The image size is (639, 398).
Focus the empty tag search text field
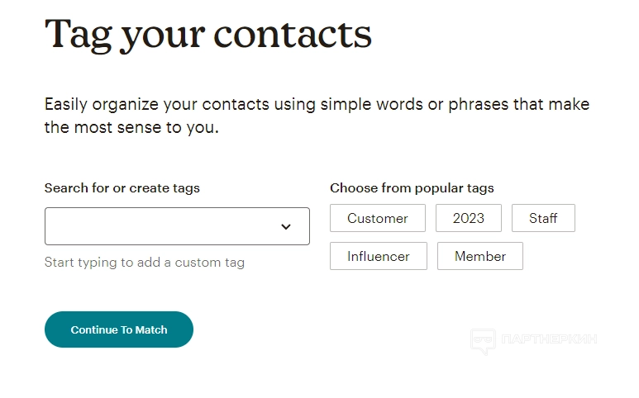(x=157, y=226)
